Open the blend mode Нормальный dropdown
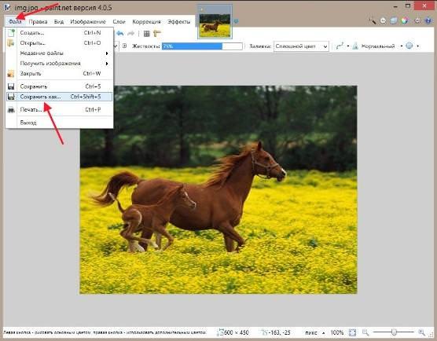Viewport: 437px width, 341px height. pyautogui.click(x=378, y=46)
